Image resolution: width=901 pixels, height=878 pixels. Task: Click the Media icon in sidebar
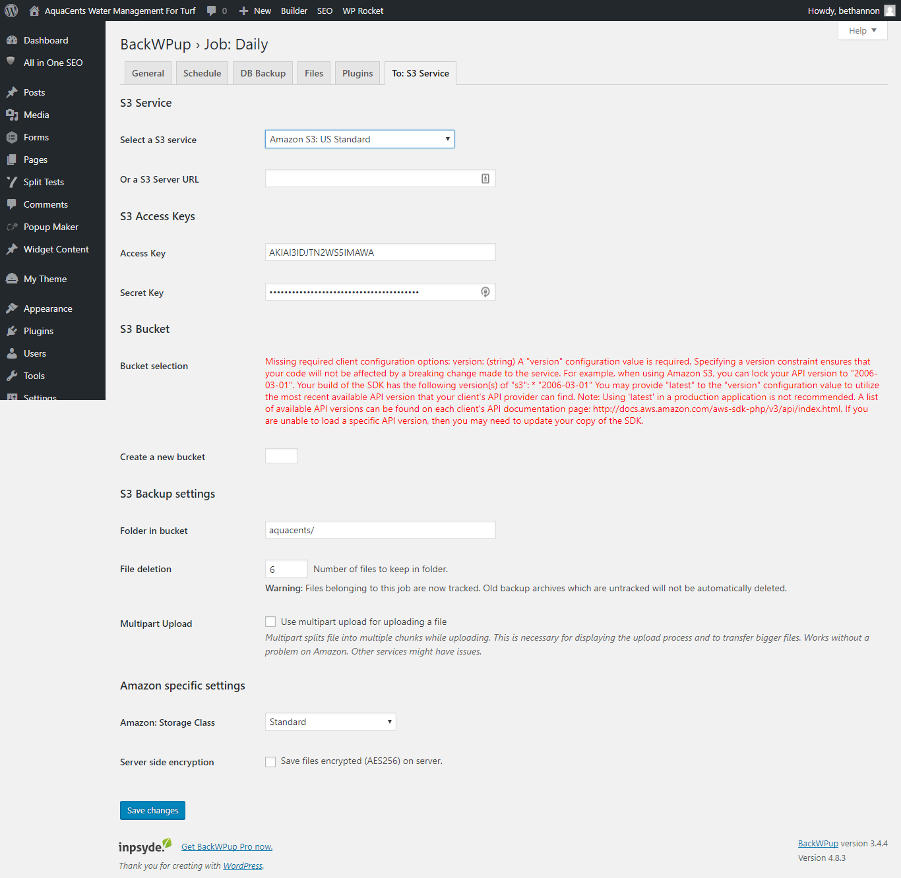tap(12, 115)
